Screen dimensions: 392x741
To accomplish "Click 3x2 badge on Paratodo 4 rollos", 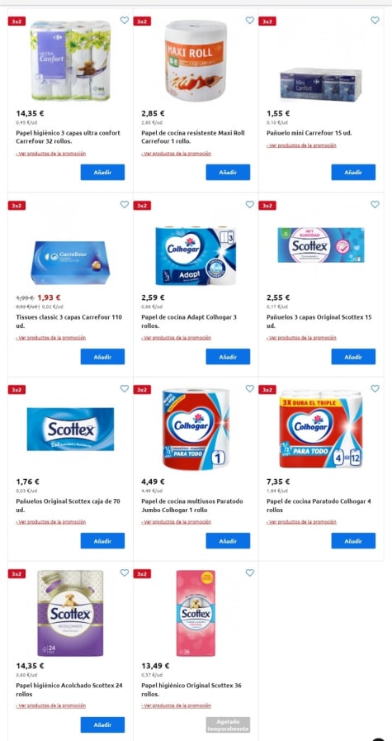I will click(267, 390).
